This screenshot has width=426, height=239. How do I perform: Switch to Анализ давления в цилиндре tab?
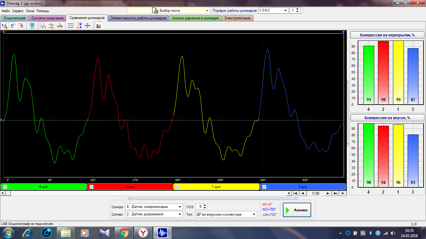click(x=196, y=18)
